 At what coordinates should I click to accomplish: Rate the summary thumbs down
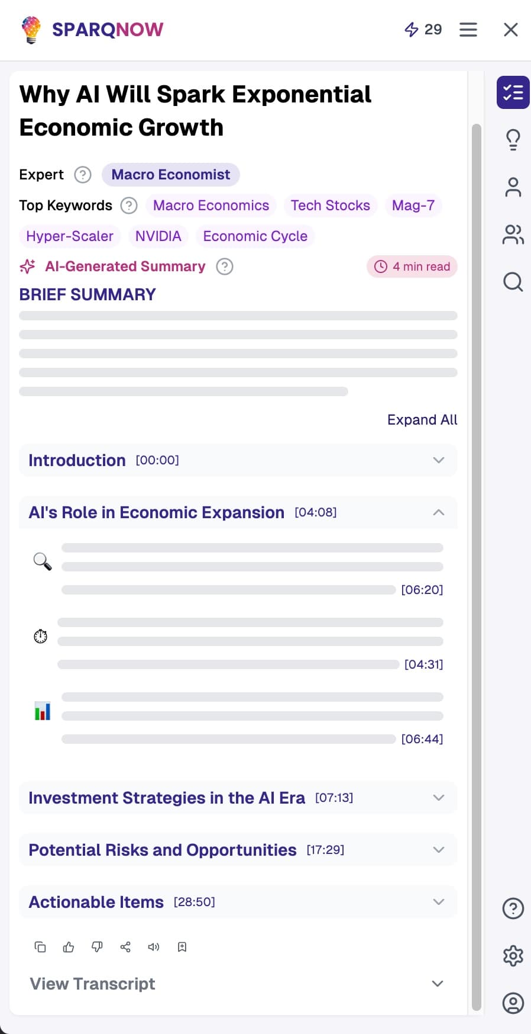[96, 947]
